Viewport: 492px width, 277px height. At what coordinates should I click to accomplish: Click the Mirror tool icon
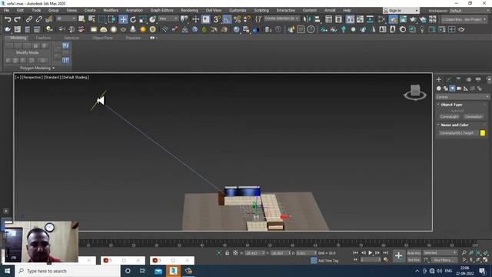307,19
